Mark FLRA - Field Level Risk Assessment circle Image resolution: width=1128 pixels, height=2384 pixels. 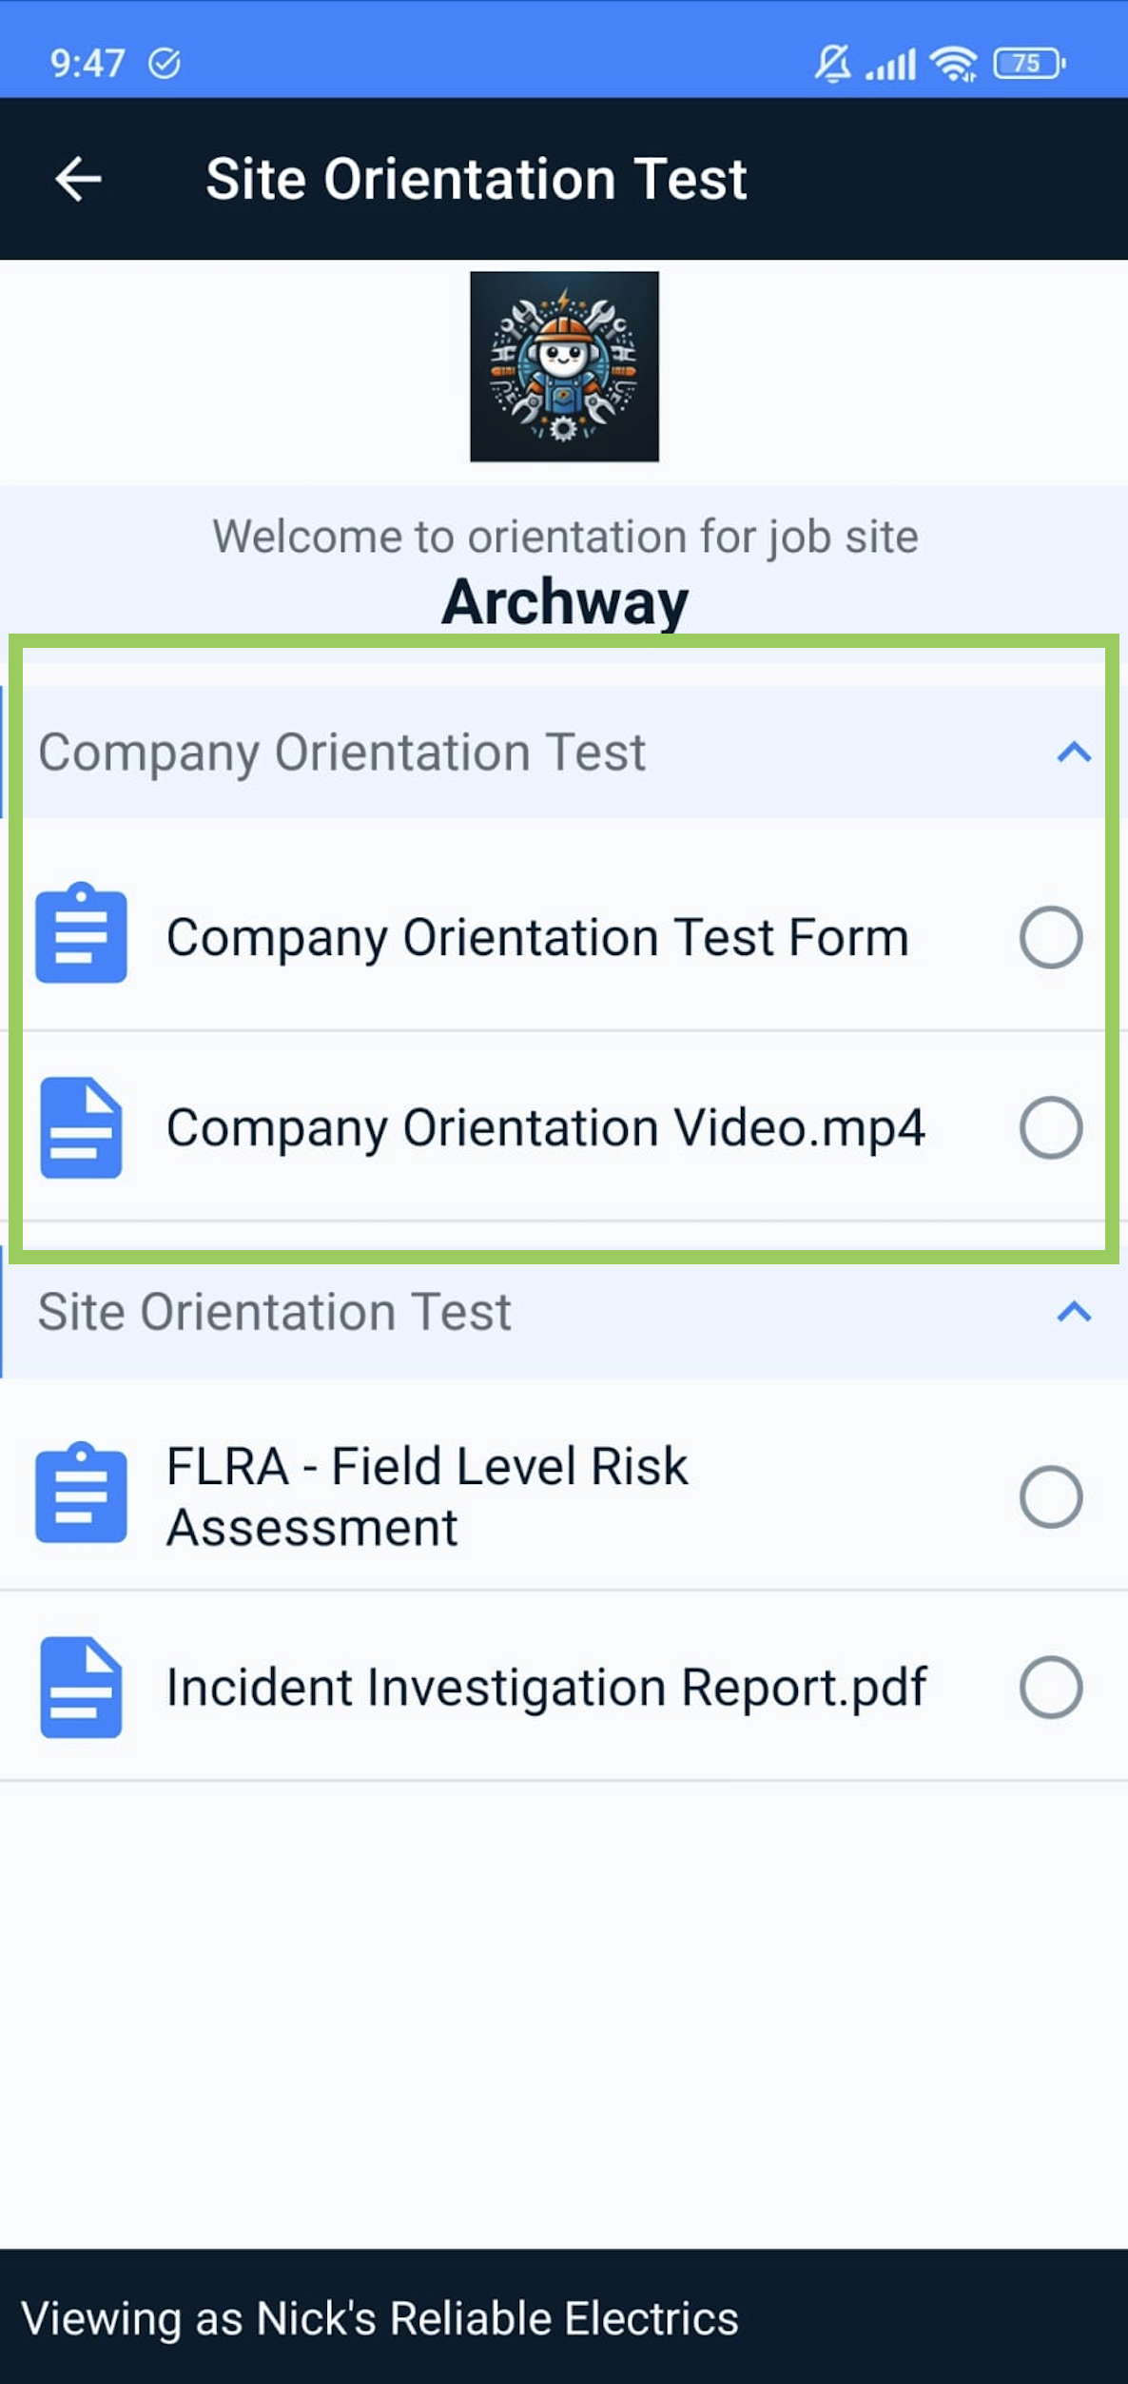tap(1050, 1496)
